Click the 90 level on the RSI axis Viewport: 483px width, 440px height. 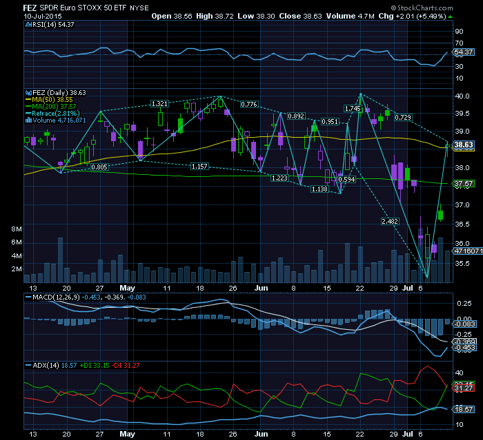(x=459, y=32)
